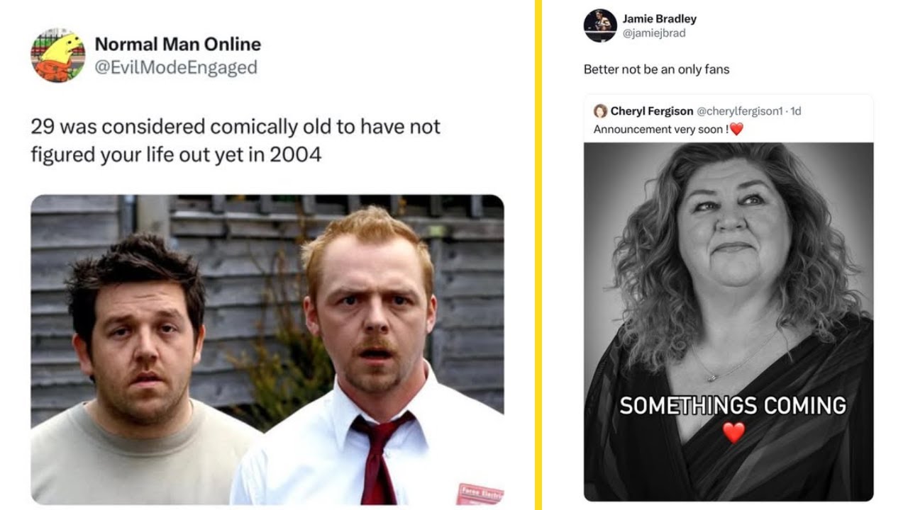The image size is (908, 510).
Task: Click the 1d timestamp on quoted tweet
Action: 796,111
